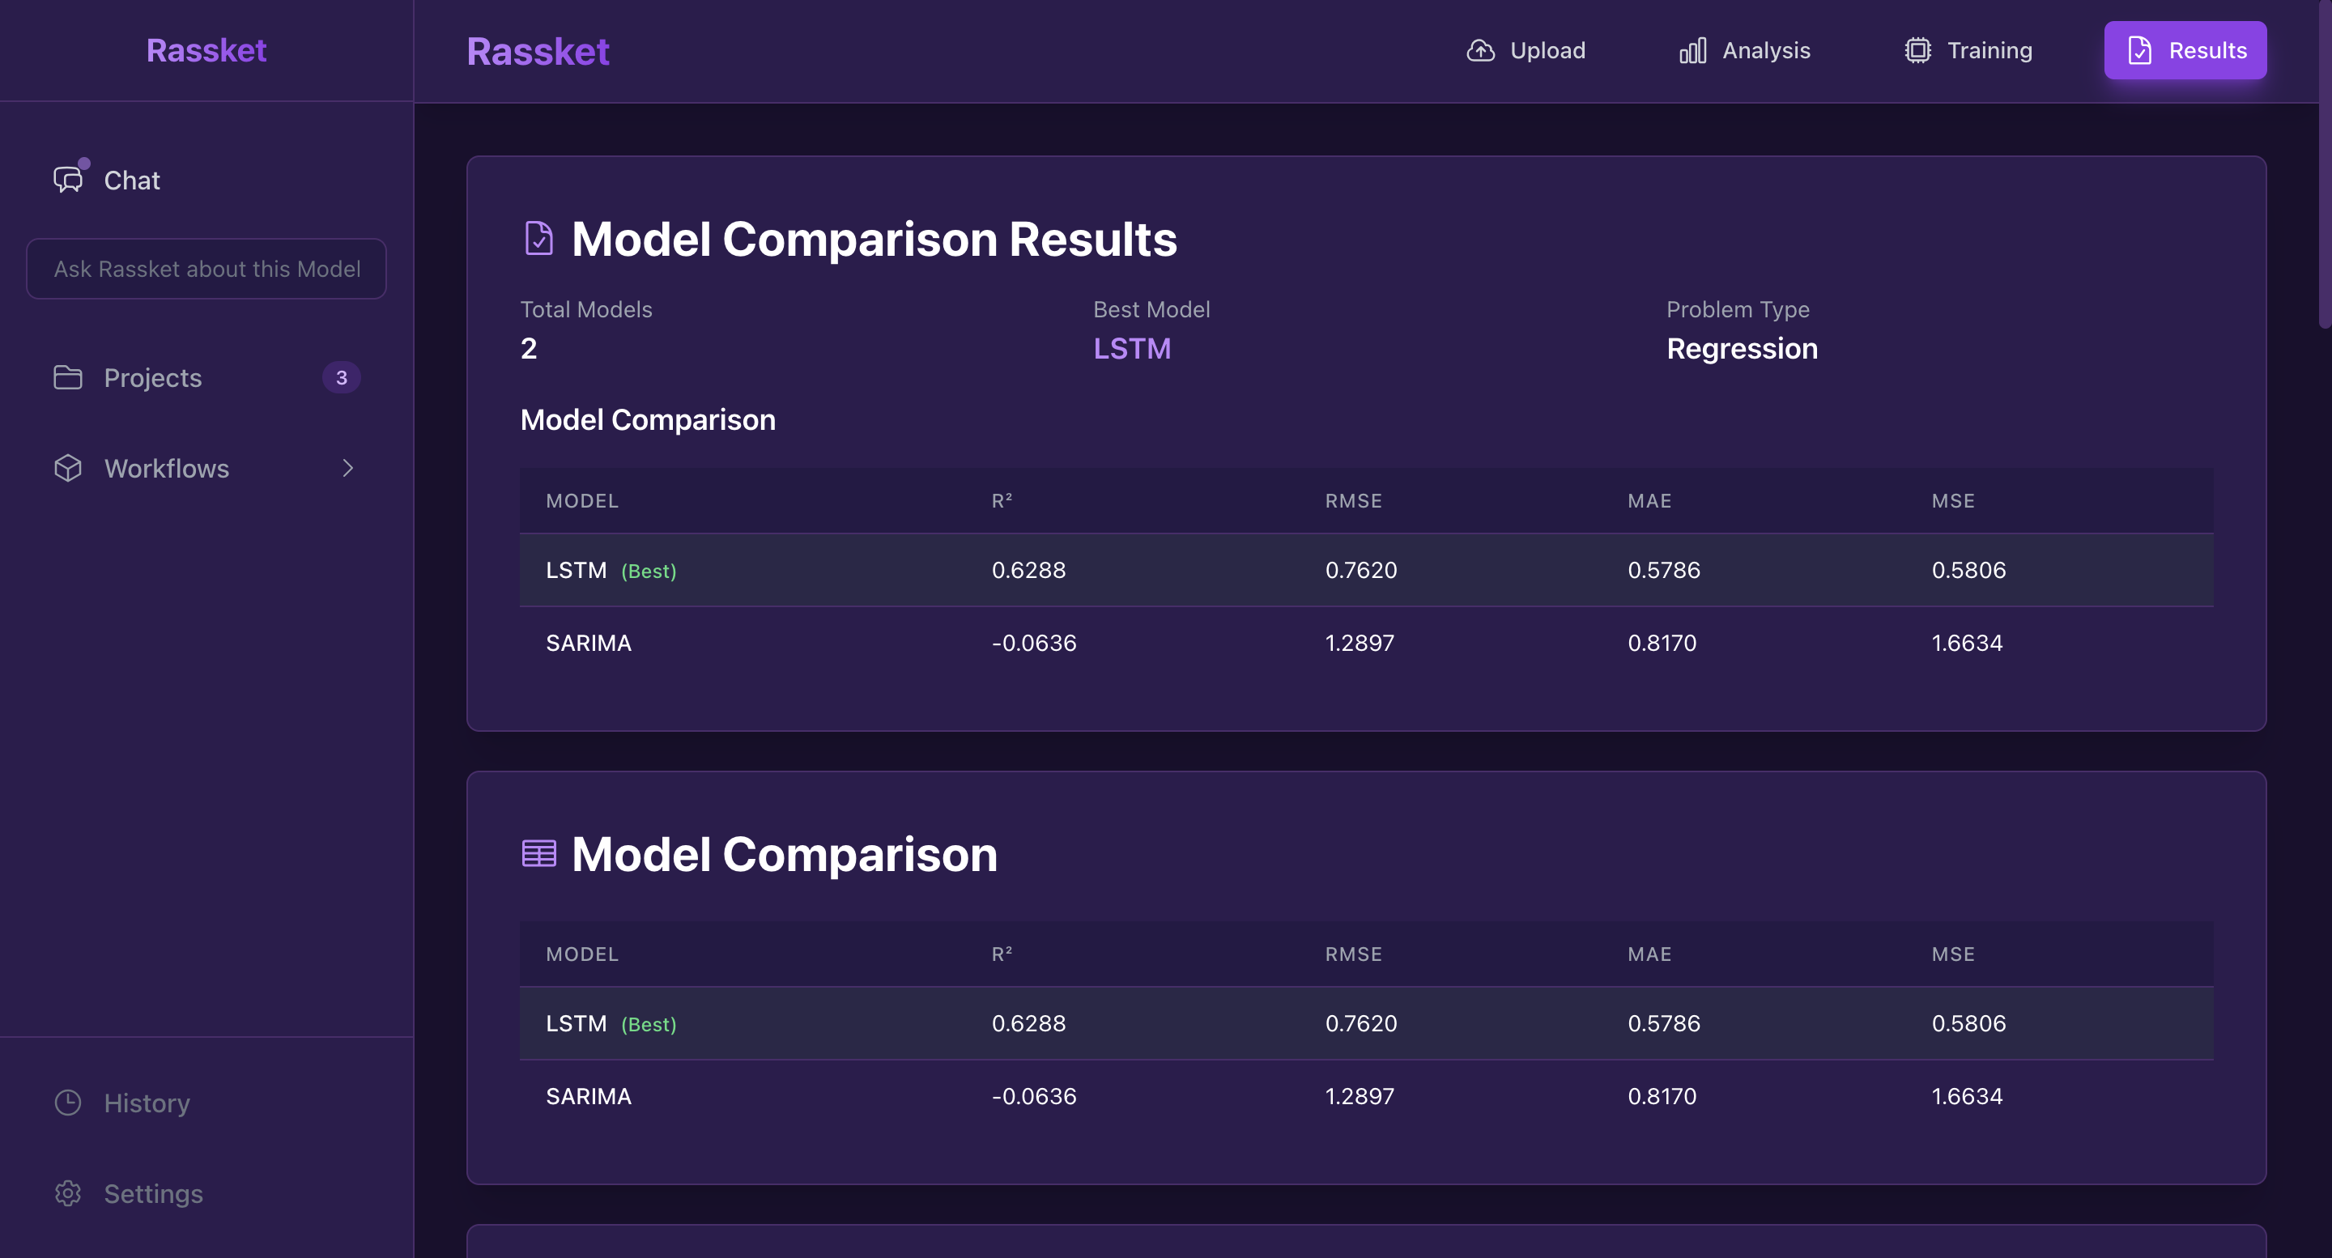This screenshot has height=1258, width=2332.
Task: Click the page vertical scrollbar thumb
Action: [2324, 163]
